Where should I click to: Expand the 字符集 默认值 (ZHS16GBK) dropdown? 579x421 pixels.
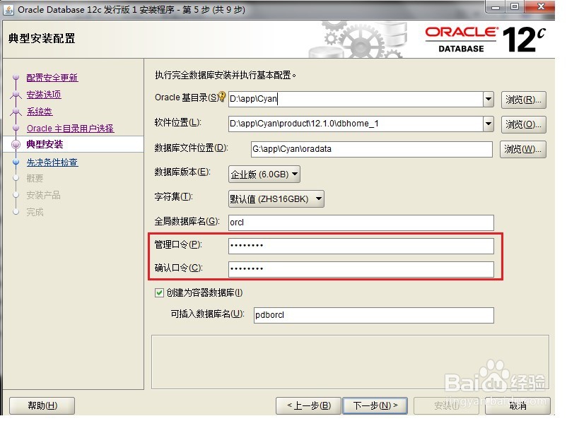pyautogui.click(x=276, y=199)
